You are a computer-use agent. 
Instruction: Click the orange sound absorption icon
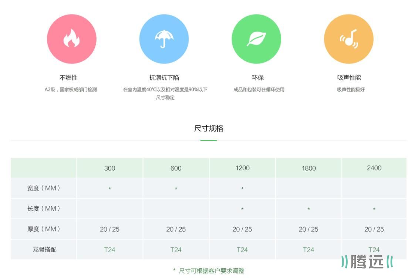tap(348, 39)
